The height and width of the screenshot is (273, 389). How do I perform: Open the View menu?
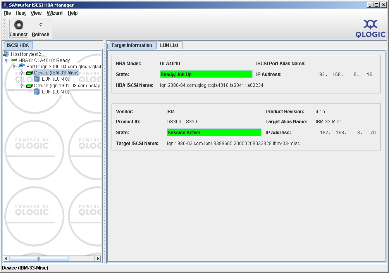pos(36,13)
